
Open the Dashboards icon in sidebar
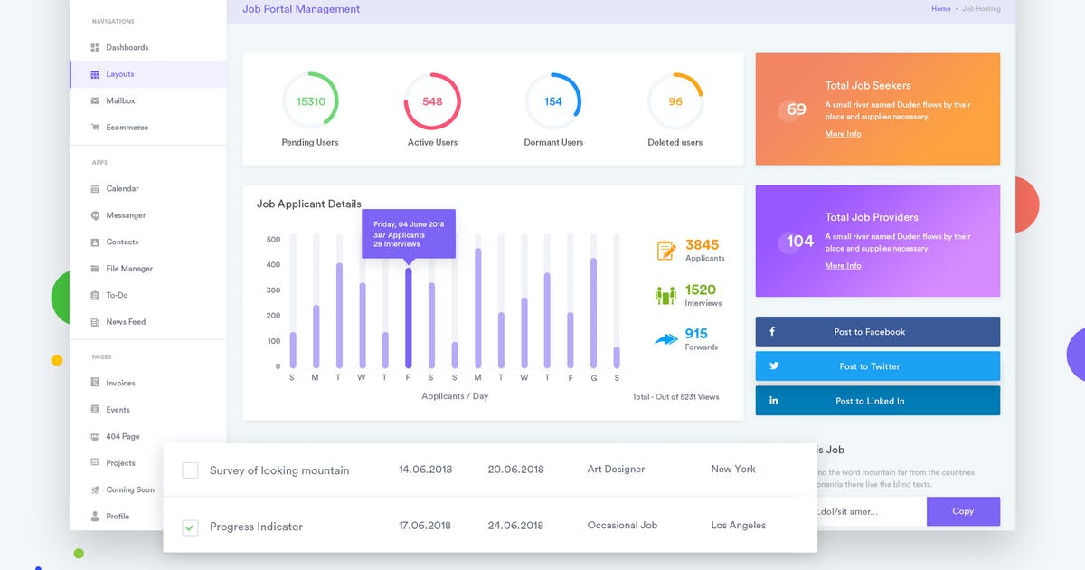pyautogui.click(x=95, y=47)
